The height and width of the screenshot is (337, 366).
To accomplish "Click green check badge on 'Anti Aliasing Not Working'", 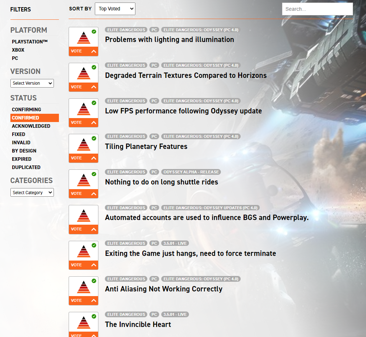I will coord(94,281).
